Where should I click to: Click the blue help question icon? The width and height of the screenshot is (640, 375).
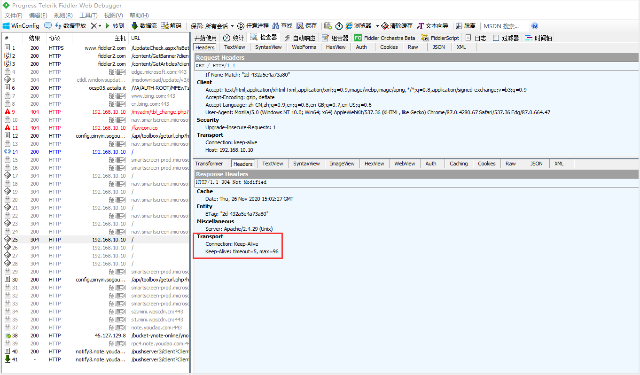coord(535,26)
